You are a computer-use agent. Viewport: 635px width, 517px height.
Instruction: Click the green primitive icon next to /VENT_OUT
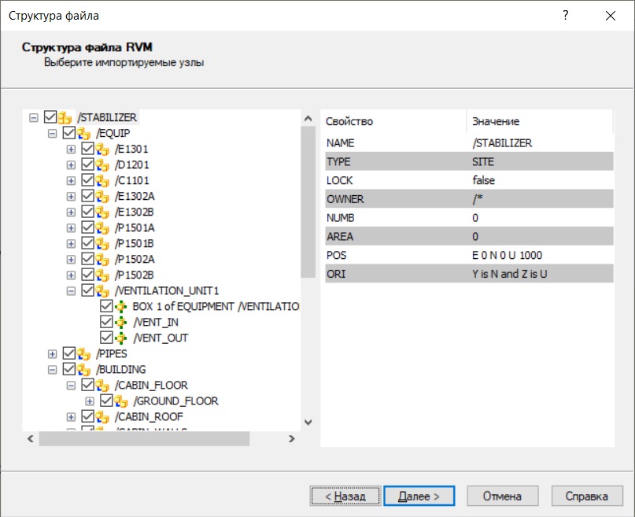(x=120, y=338)
